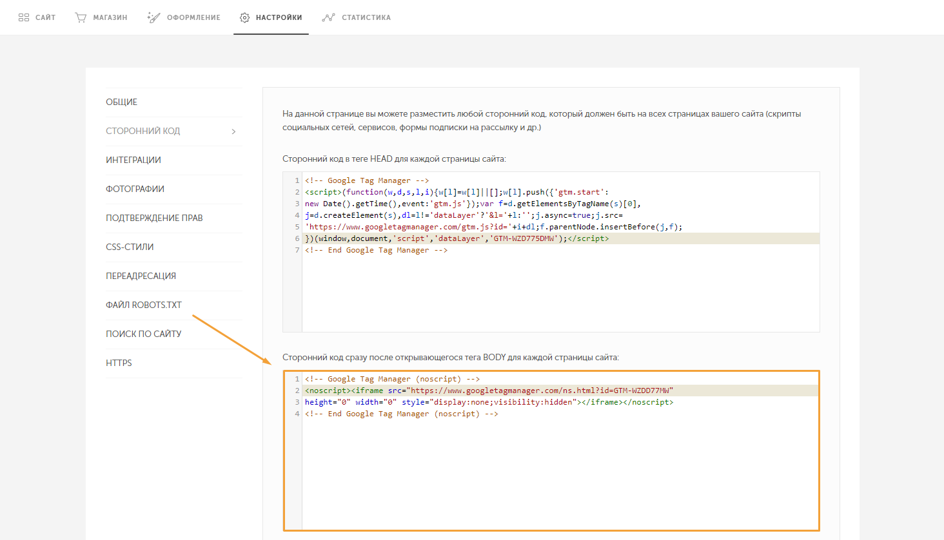
Task: Click the paintbrush icon for Оформление
Action: coord(153,17)
